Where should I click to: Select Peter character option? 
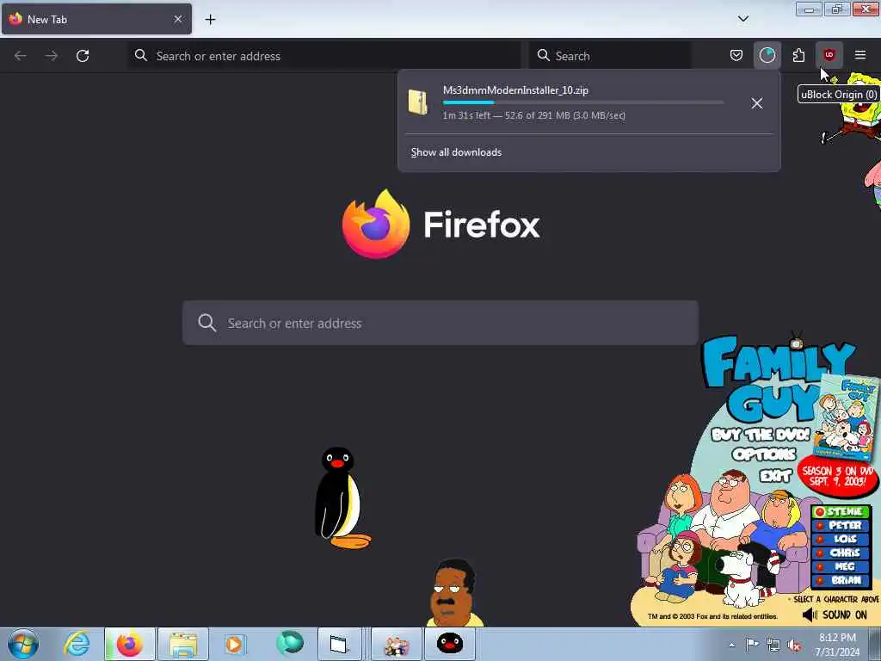[x=841, y=525]
